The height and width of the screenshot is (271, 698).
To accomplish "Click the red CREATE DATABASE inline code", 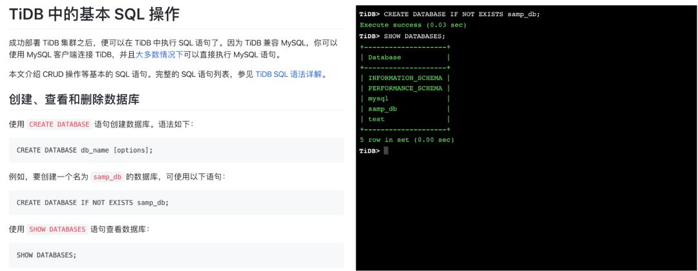I will tap(59, 124).
